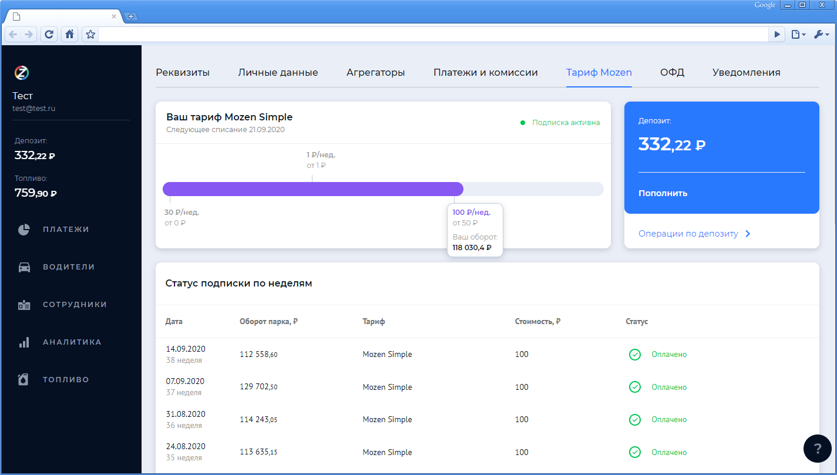Open the page menu icon

coord(798,35)
